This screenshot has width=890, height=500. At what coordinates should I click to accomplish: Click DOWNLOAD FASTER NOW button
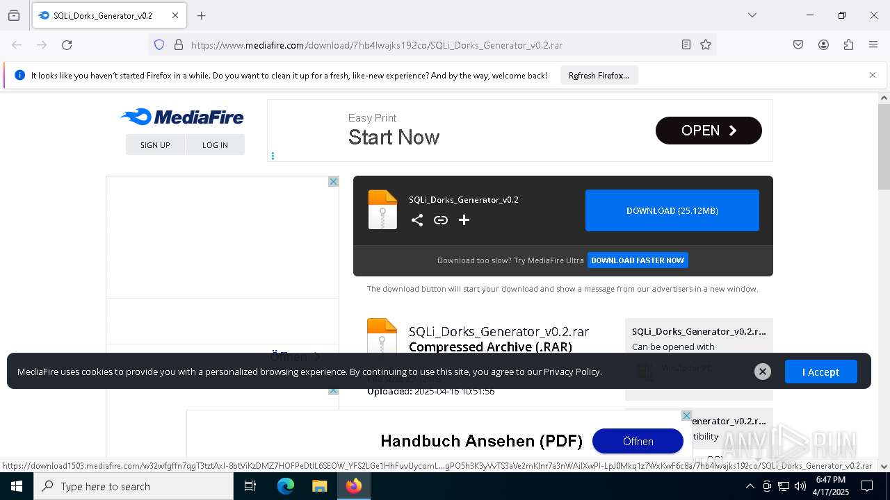638,260
